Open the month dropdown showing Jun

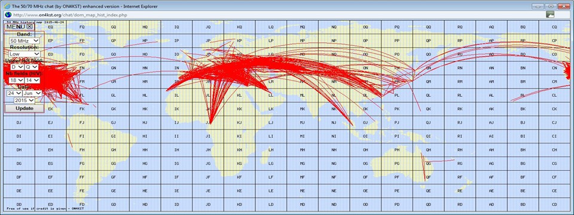point(32,93)
